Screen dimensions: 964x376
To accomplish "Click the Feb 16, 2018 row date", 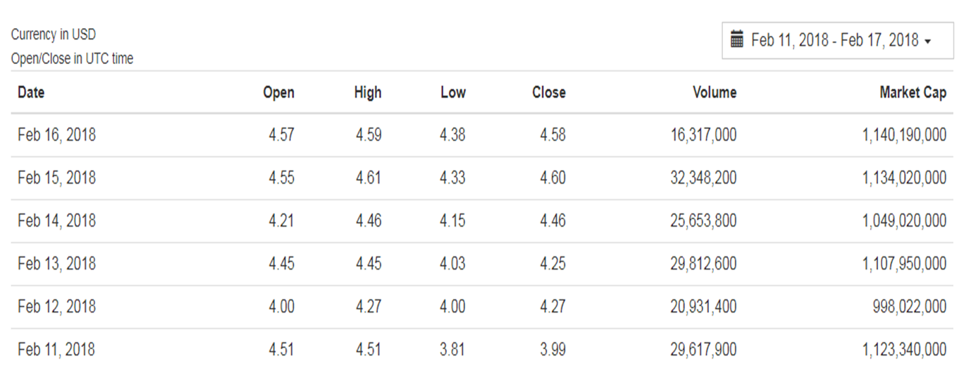I will pyautogui.click(x=56, y=135).
